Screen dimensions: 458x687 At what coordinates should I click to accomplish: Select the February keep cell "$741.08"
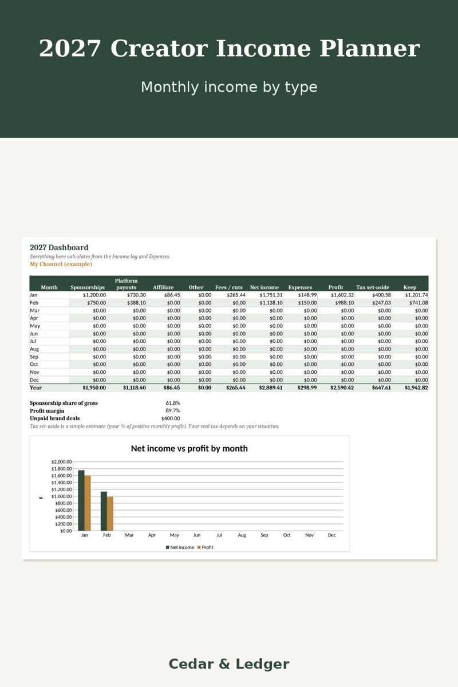pos(418,302)
